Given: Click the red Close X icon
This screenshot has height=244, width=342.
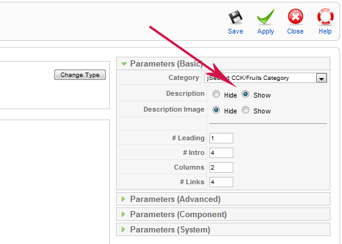Looking at the screenshot, I should coord(296,16).
